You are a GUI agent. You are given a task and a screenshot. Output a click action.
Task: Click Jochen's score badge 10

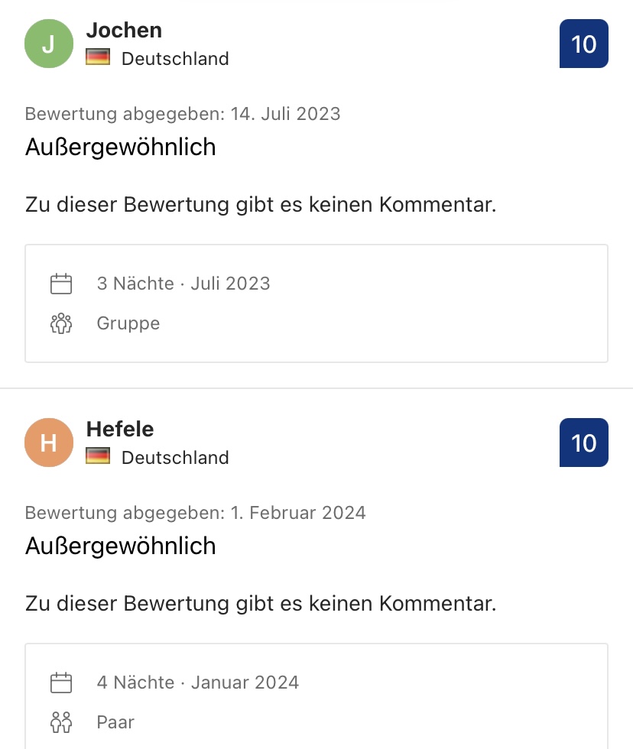(x=584, y=44)
